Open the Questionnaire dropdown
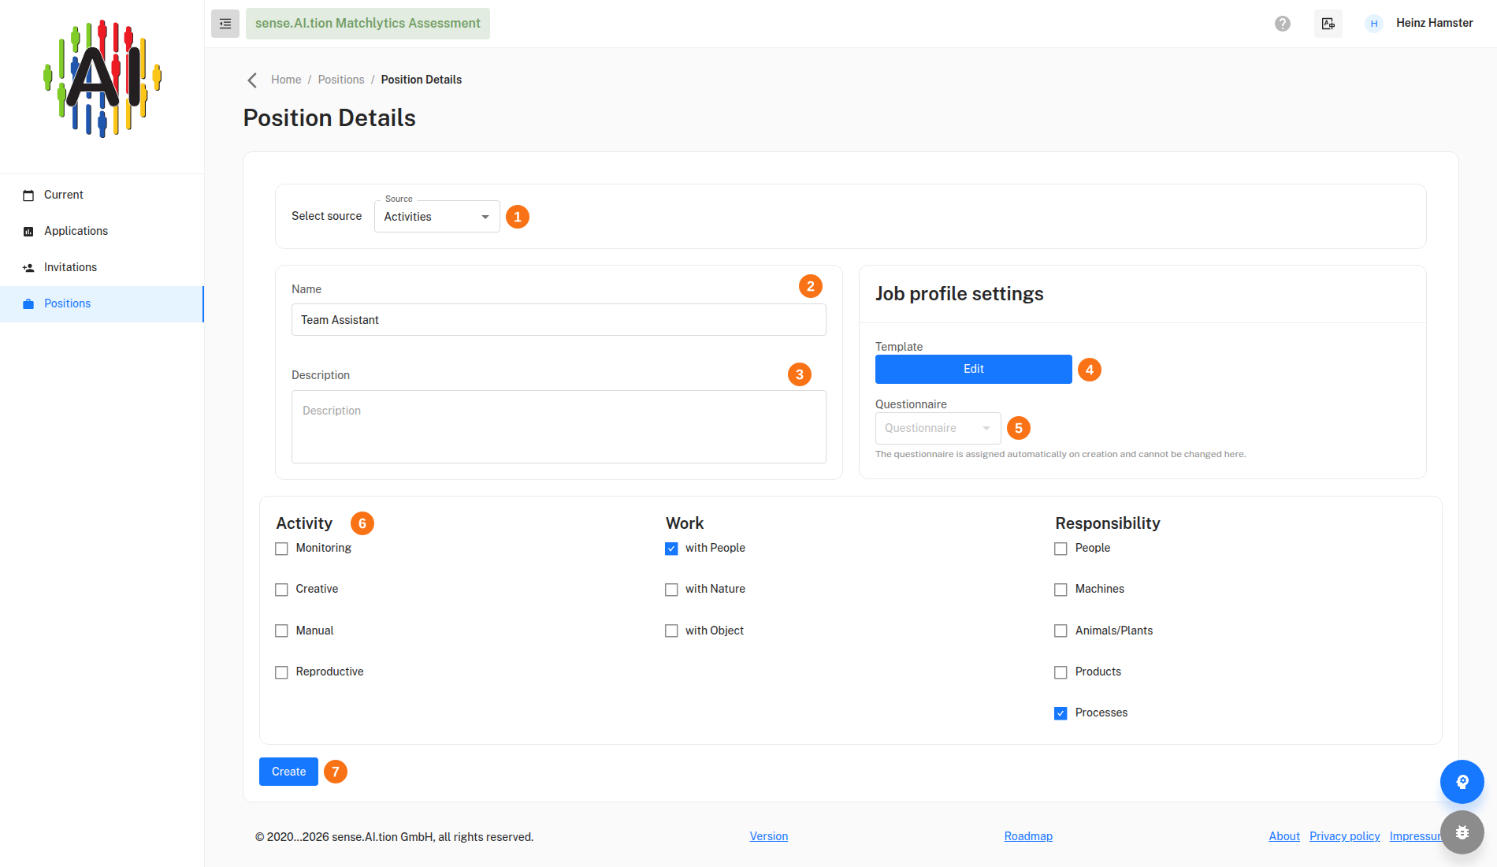The width and height of the screenshot is (1497, 867). 938,428
